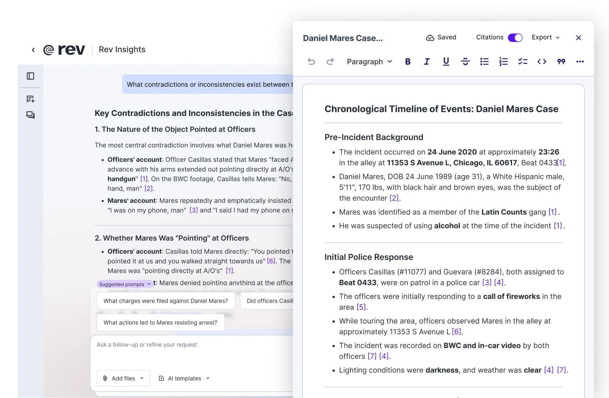Open the Export dropdown
Viewport: 609px width, 398px height.
coord(545,37)
